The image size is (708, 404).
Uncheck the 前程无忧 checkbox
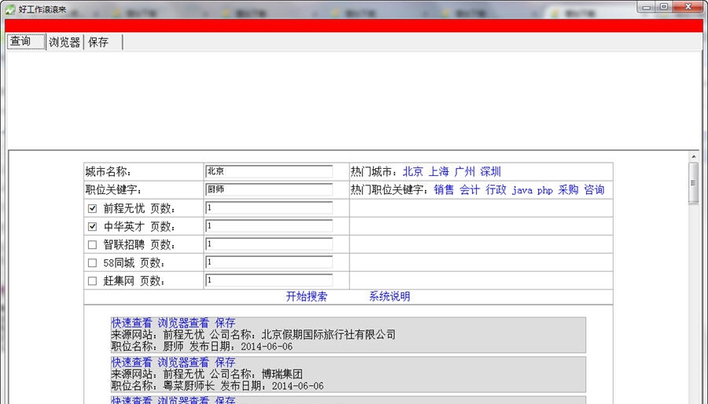tap(92, 208)
